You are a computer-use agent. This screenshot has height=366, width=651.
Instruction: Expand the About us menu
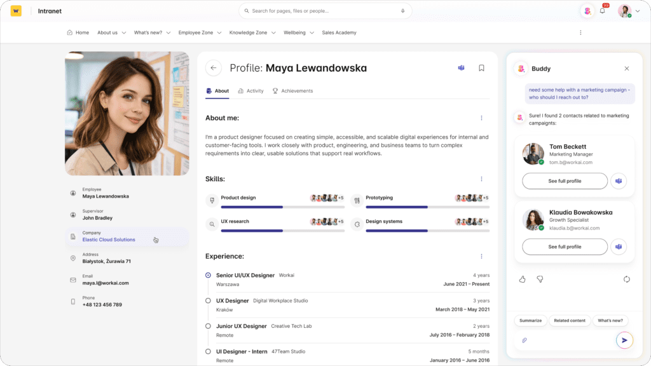tap(111, 32)
